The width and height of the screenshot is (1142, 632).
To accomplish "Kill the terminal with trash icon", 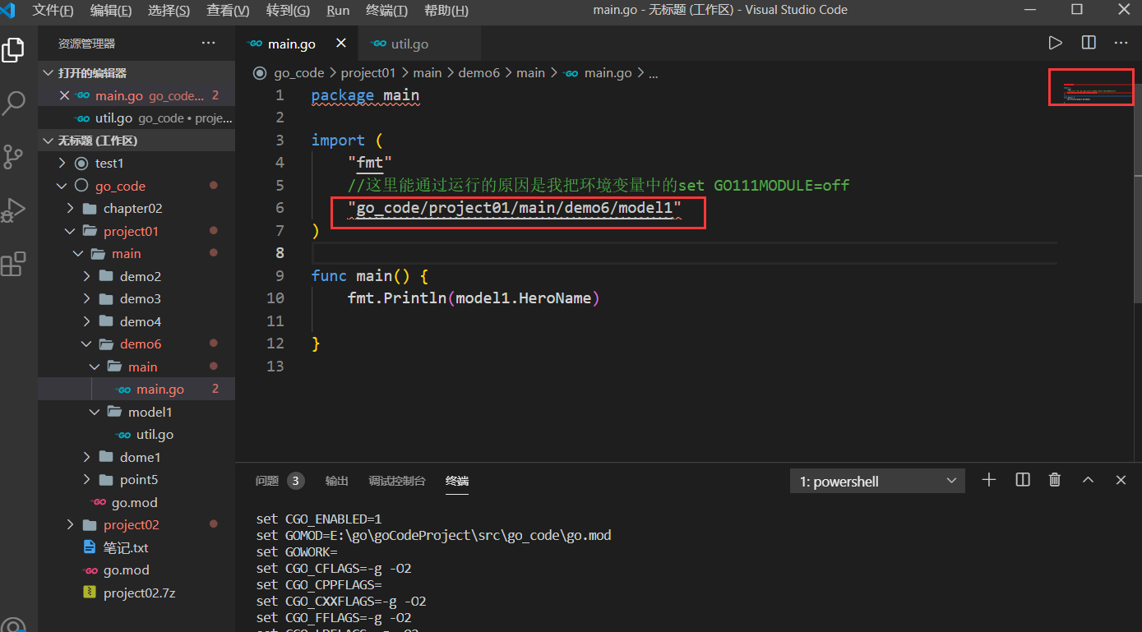I will coord(1055,480).
